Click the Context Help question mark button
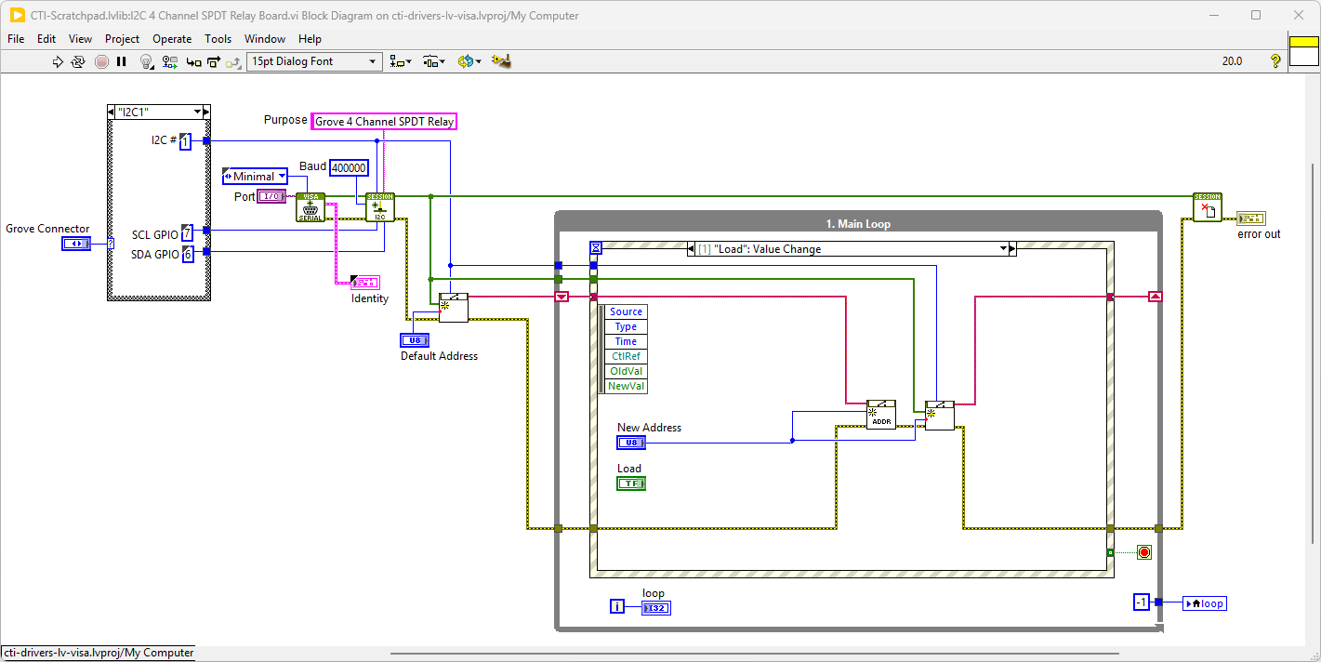 pyautogui.click(x=1275, y=61)
